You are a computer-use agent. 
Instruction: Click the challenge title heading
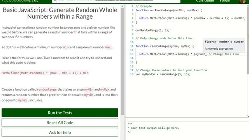(x=60, y=13)
